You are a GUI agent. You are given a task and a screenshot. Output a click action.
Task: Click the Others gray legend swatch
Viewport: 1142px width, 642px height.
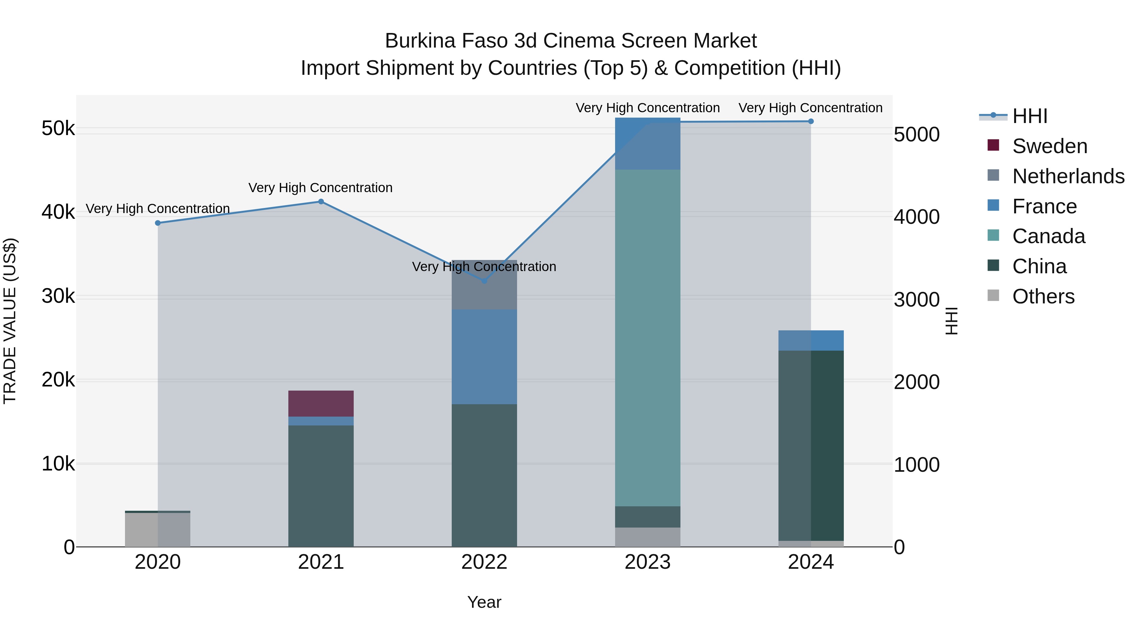point(993,295)
